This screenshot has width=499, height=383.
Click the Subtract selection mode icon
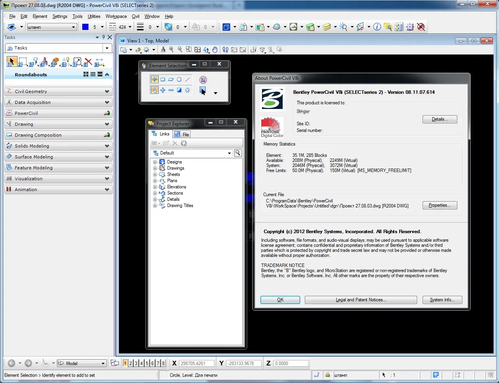click(x=171, y=90)
